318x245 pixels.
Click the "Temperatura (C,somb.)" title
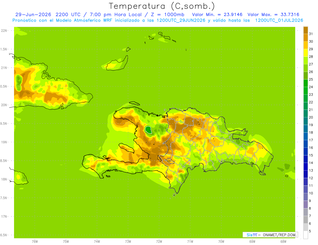pyautogui.click(x=162, y=6)
